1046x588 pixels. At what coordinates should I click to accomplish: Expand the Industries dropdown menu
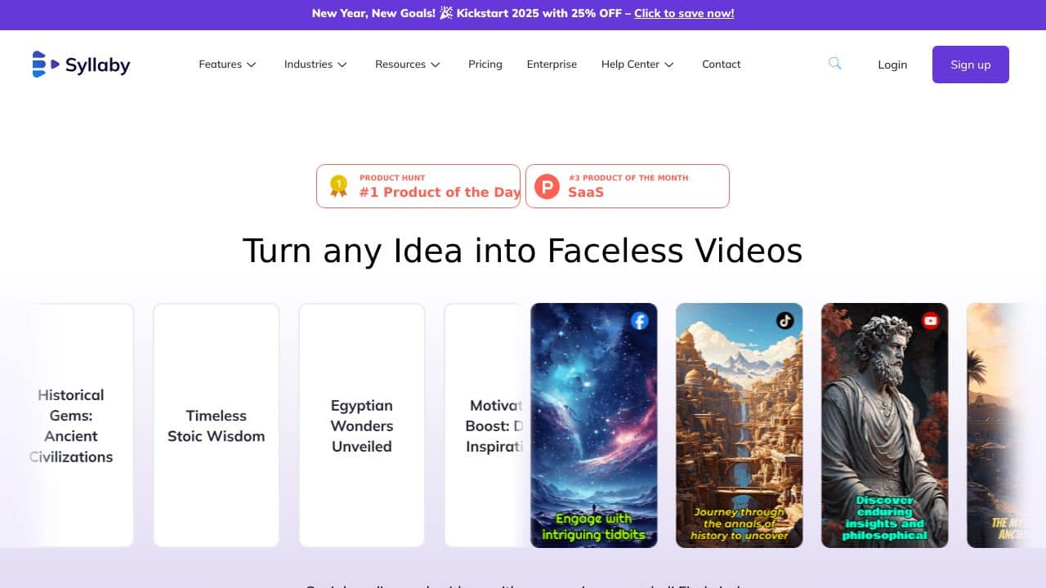click(x=315, y=65)
